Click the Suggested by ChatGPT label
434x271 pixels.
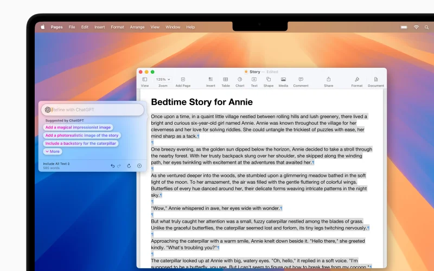(x=65, y=120)
